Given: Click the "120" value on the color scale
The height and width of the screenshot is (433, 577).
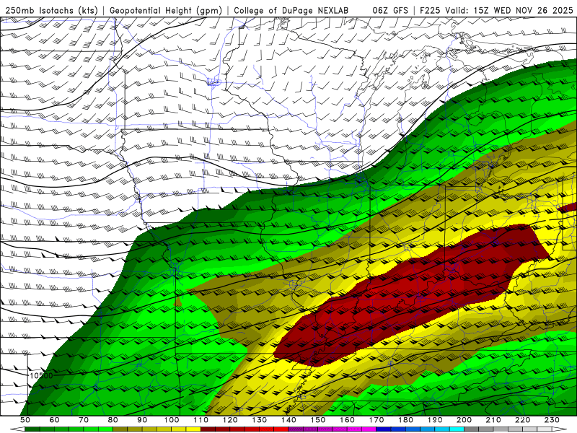Looking at the screenshot, I should 230,420.
